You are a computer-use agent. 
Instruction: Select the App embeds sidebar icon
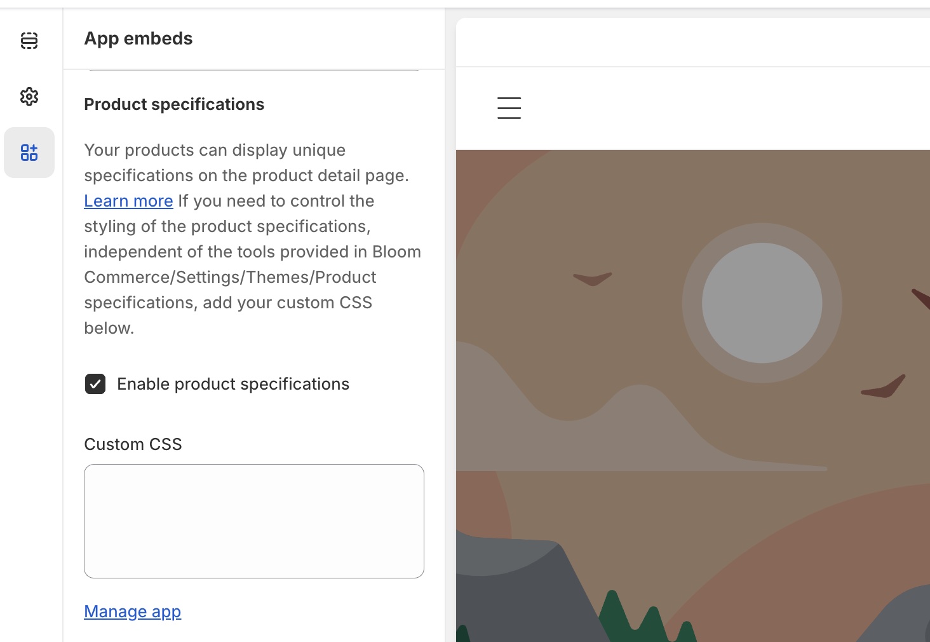click(29, 153)
